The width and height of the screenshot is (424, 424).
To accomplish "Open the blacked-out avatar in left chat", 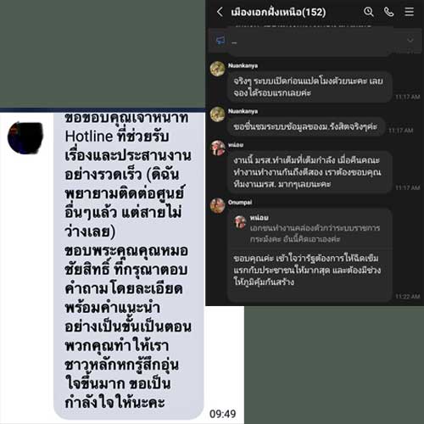I will pyautogui.click(x=25, y=138).
